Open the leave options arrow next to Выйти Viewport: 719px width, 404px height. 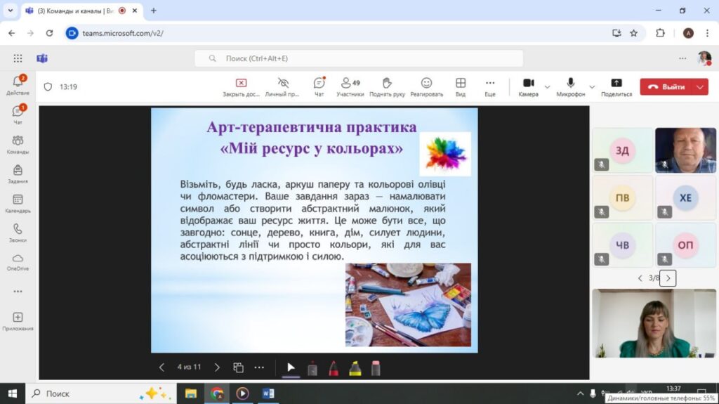coord(700,87)
